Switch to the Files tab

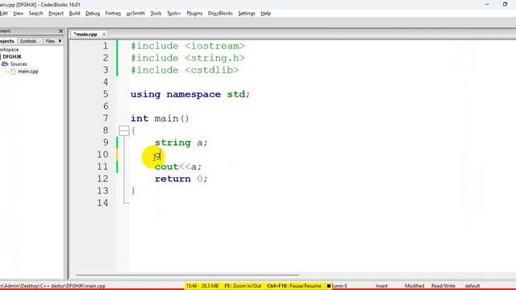(x=50, y=41)
